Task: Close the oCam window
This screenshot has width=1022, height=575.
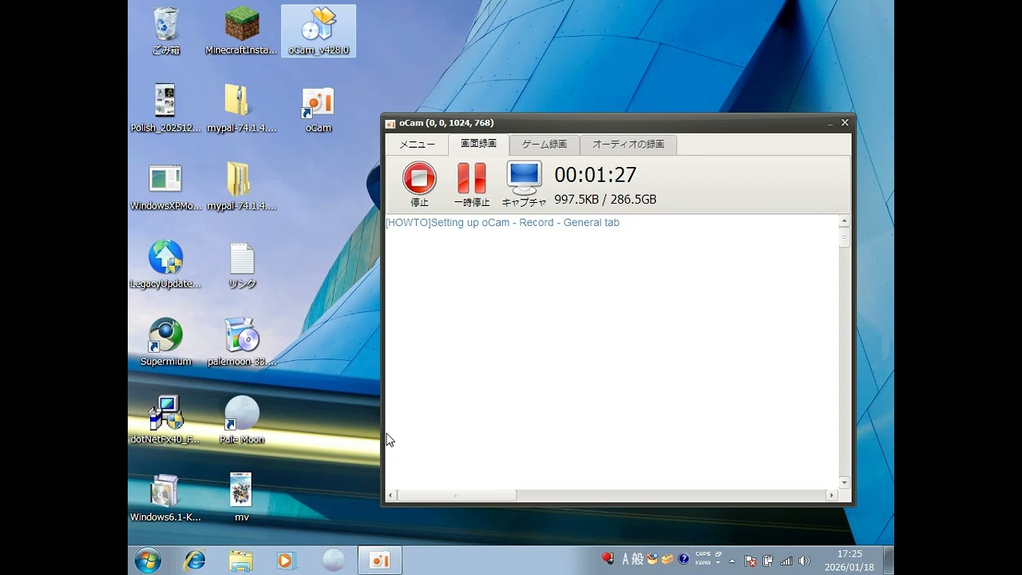Action: tap(845, 123)
